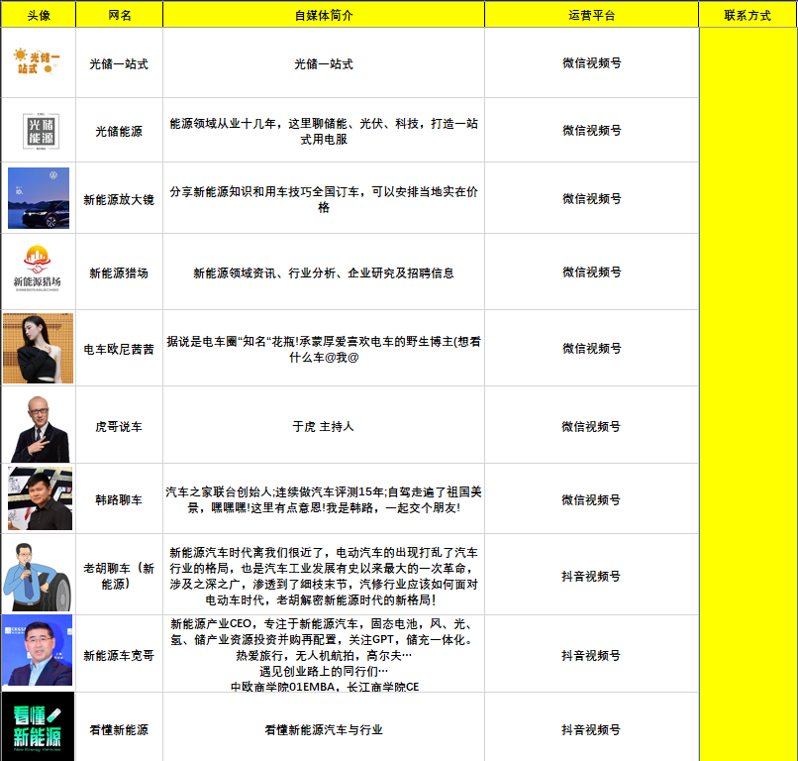The width and height of the screenshot is (798, 761).
Task: Click the 自媒体简介 header cell
Action: click(x=324, y=15)
